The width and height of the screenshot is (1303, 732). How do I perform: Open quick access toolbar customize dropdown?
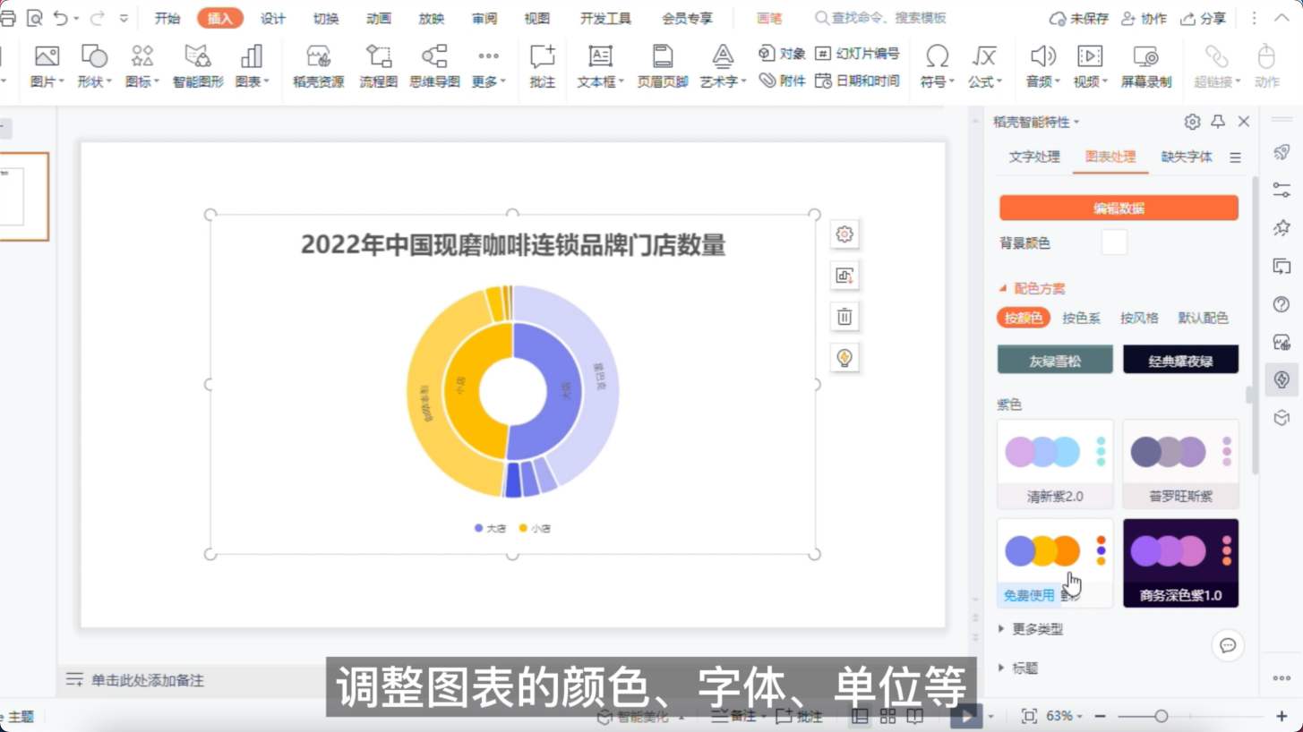click(124, 18)
